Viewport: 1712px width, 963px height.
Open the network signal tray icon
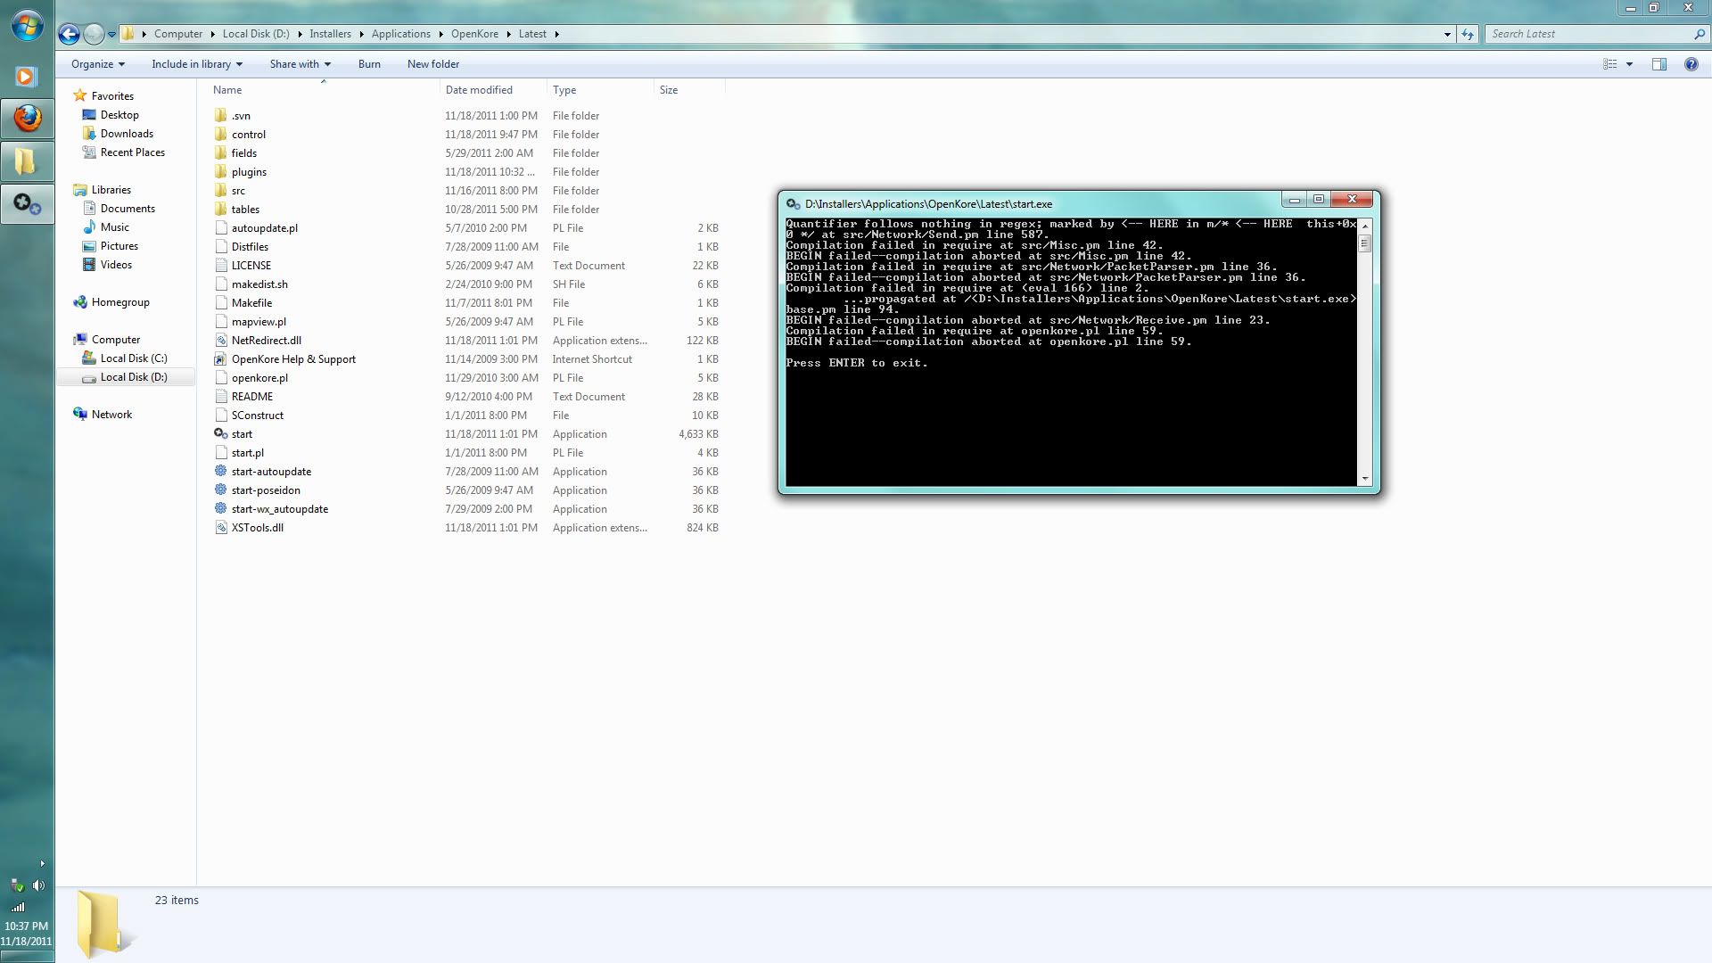point(18,907)
